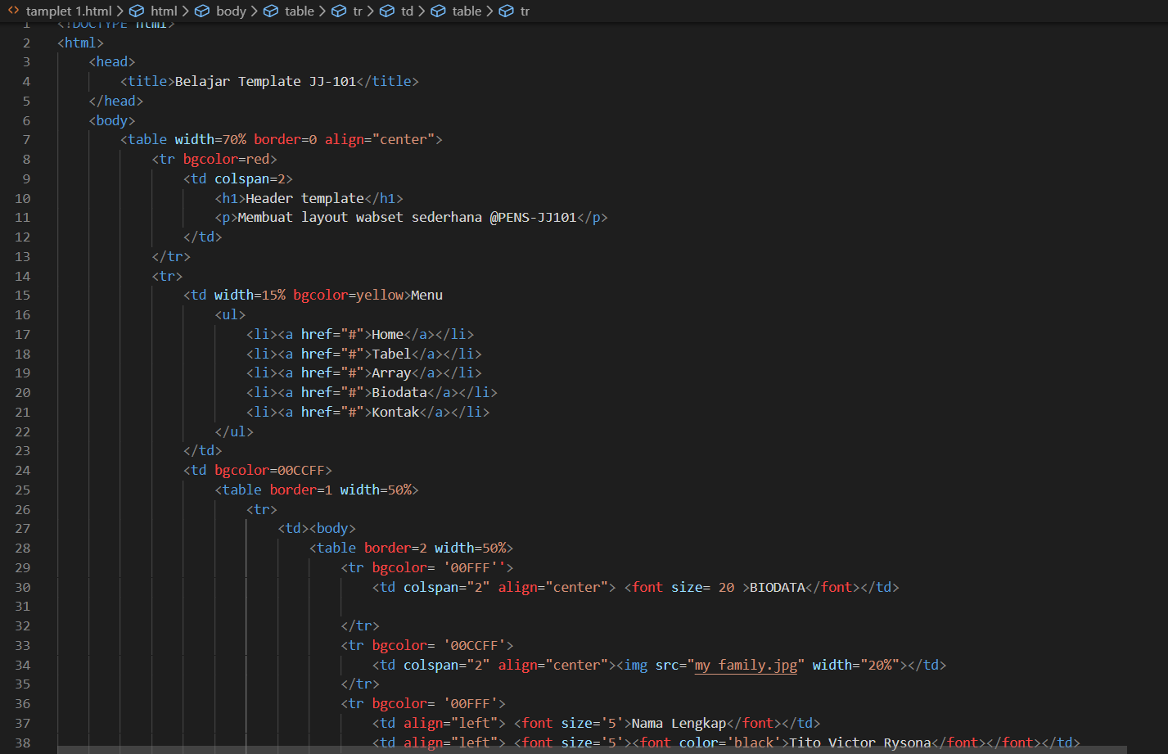Click line number 14 in the gutter
The height and width of the screenshot is (754, 1168).
tap(22, 277)
